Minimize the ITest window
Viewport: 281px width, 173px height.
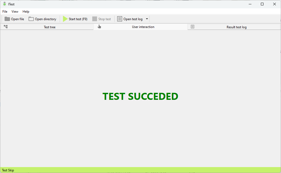(250, 4)
